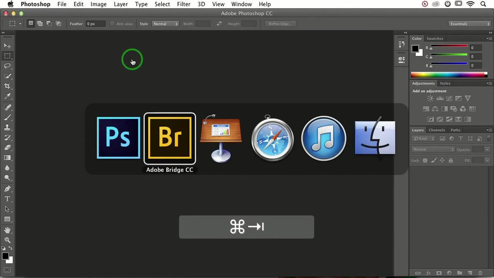Image resolution: width=494 pixels, height=278 pixels.
Task: Toggle the Anti-alias checkbox
Action: (112, 24)
